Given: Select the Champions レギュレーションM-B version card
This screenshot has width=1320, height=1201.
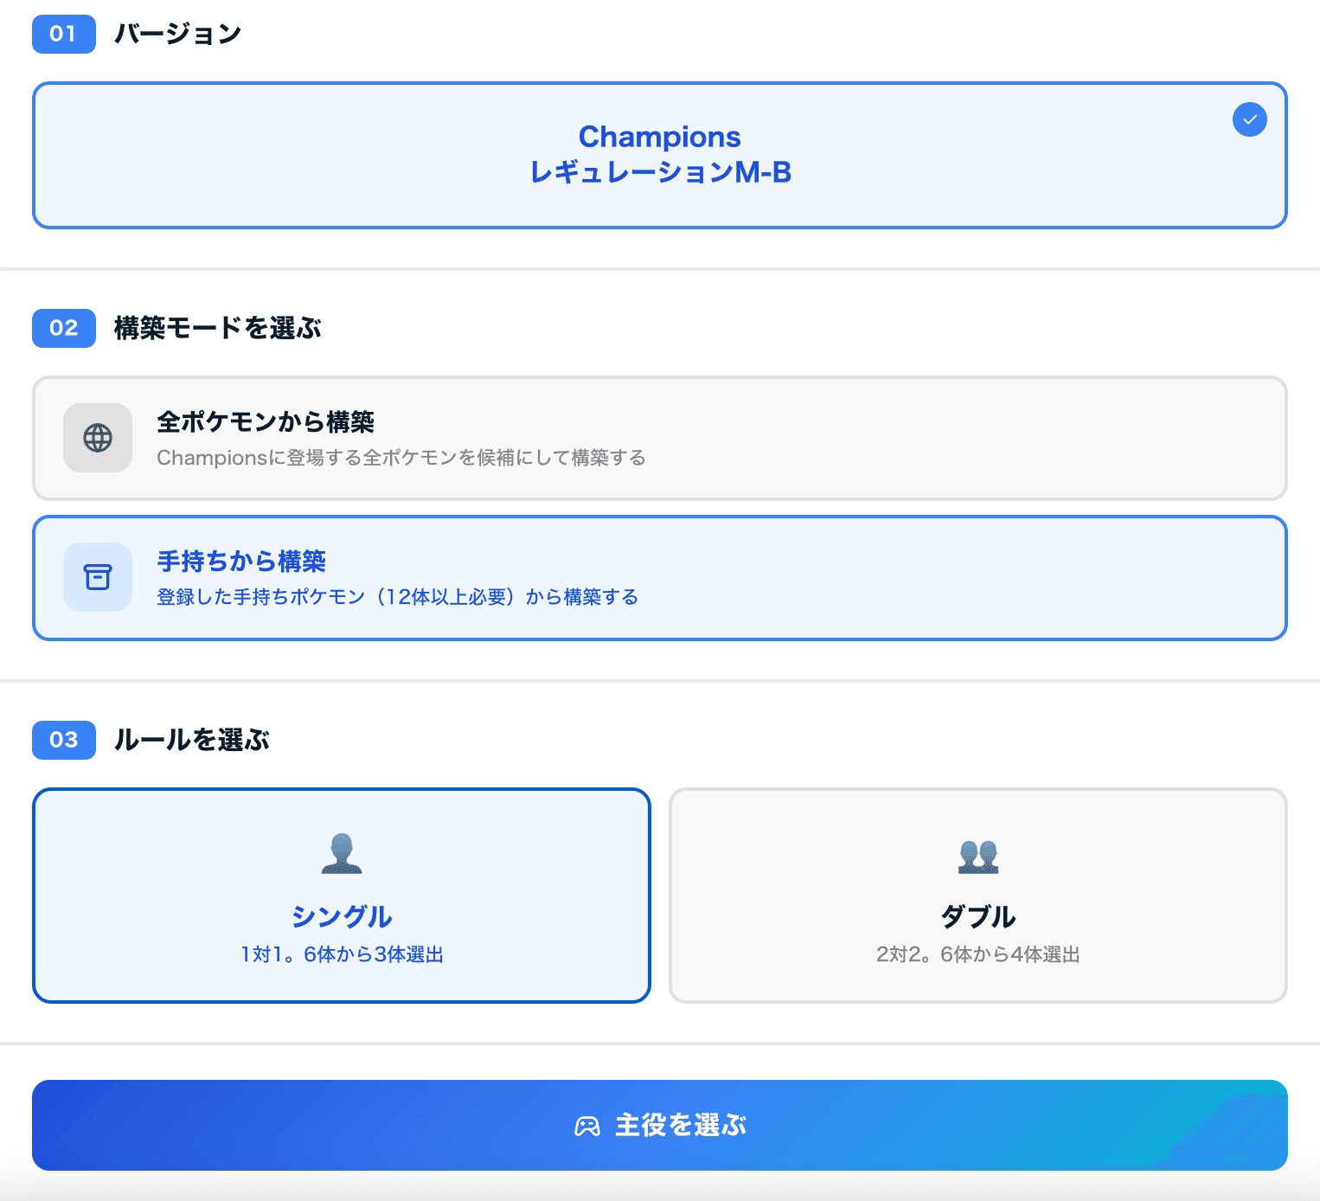Looking at the screenshot, I should tap(660, 156).
